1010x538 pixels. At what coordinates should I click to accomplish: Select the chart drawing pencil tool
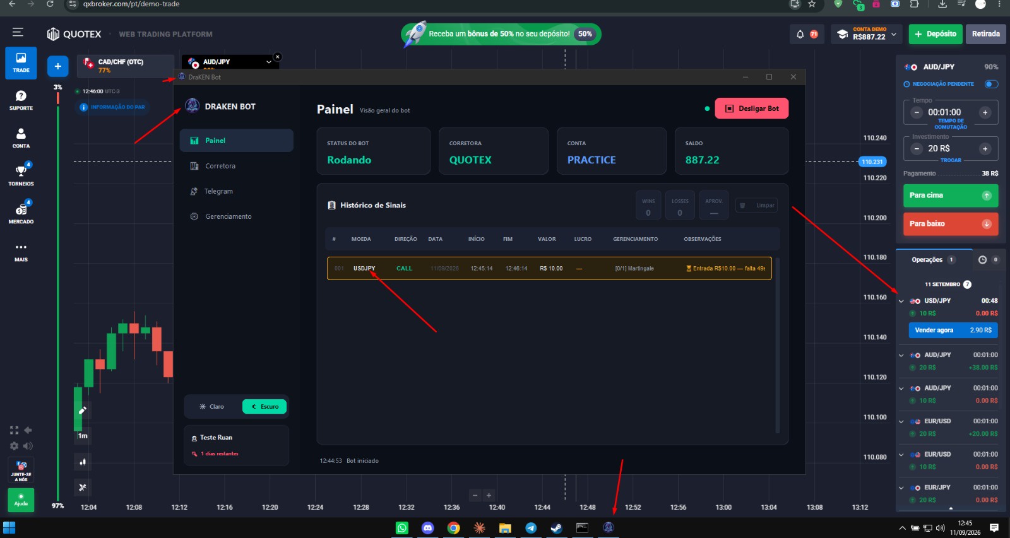coord(82,411)
